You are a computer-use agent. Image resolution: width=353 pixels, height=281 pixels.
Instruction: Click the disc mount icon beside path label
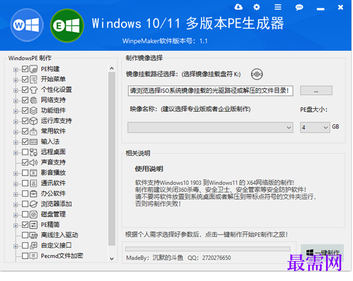(x=257, y=74)
